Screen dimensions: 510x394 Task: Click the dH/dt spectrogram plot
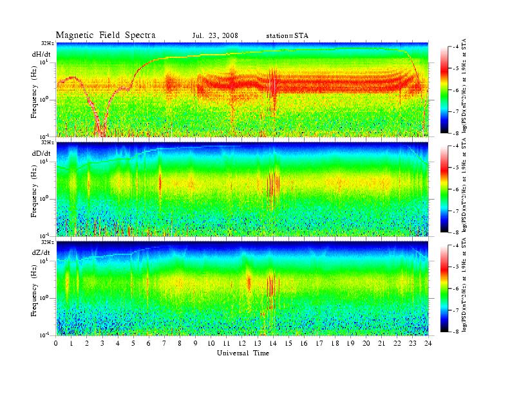242,89
